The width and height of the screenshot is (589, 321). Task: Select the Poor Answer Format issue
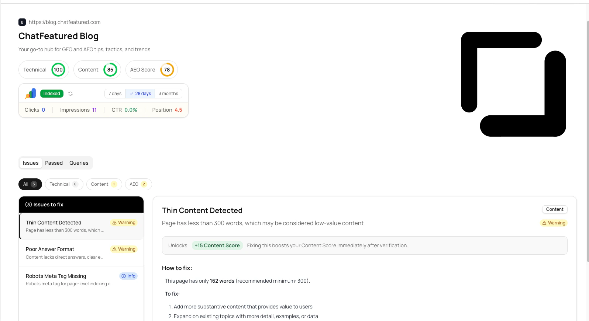(81, 253)
